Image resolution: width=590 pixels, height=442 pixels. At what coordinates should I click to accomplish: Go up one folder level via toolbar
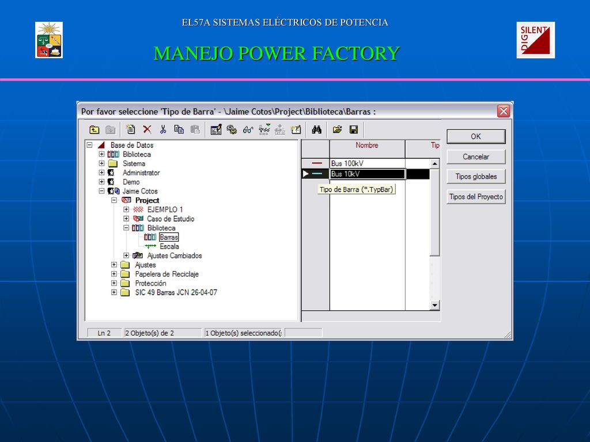[x=94, y=130]
